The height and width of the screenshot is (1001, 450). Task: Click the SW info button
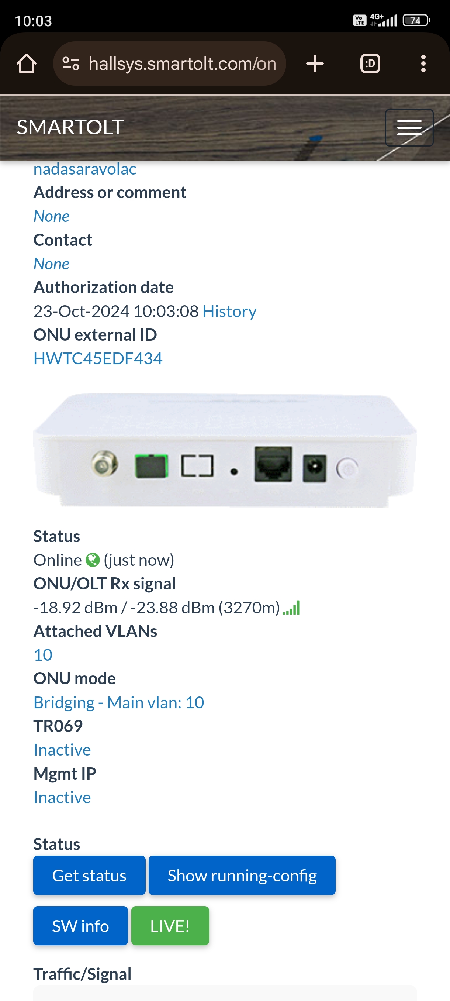[x=80, y=926]
